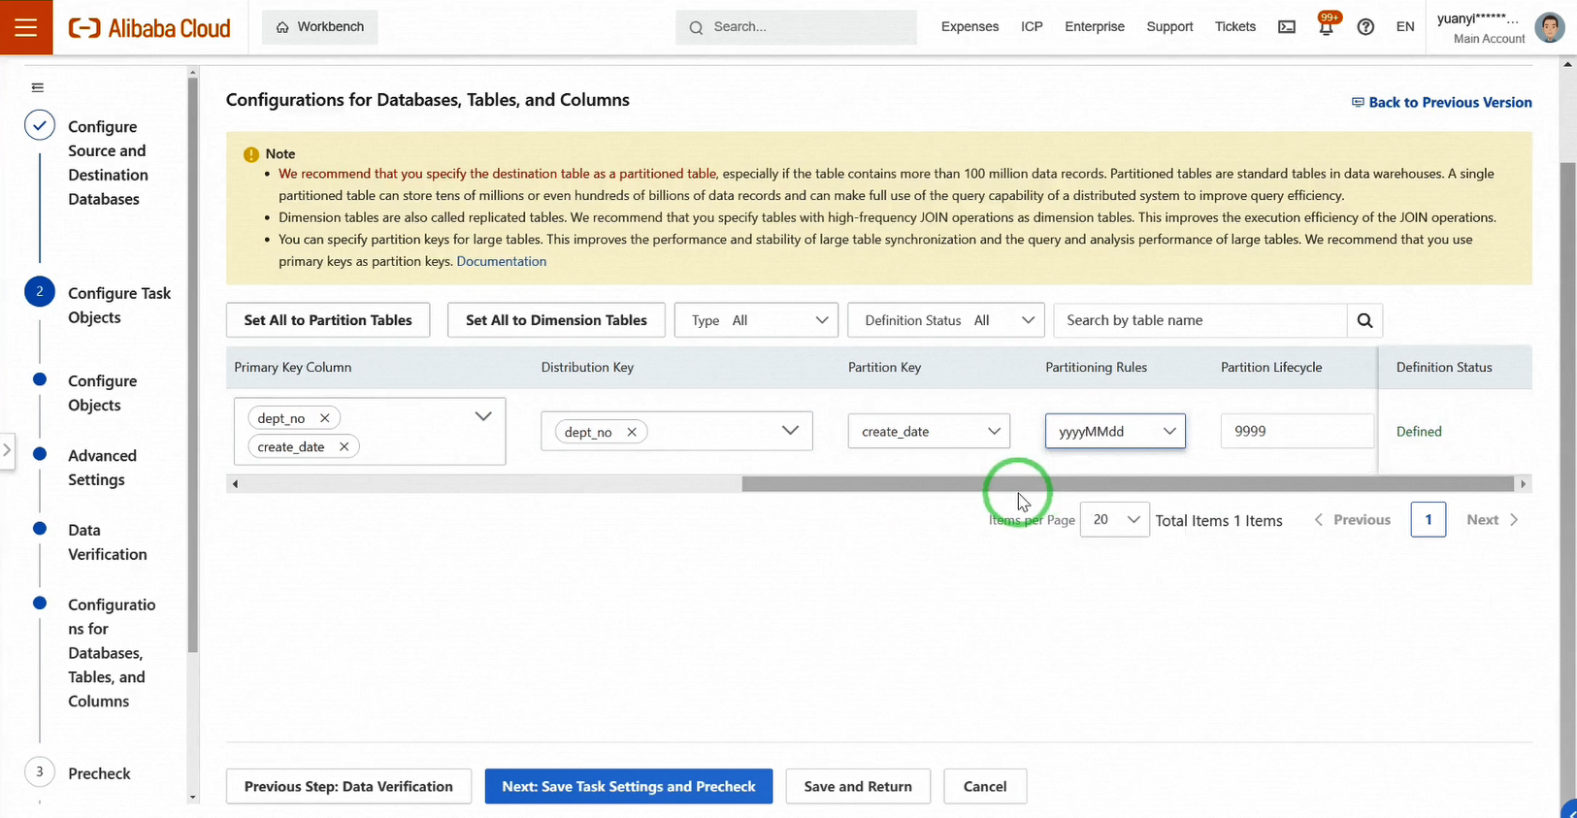Collapse the step list sidebar icon

point(38,87)
